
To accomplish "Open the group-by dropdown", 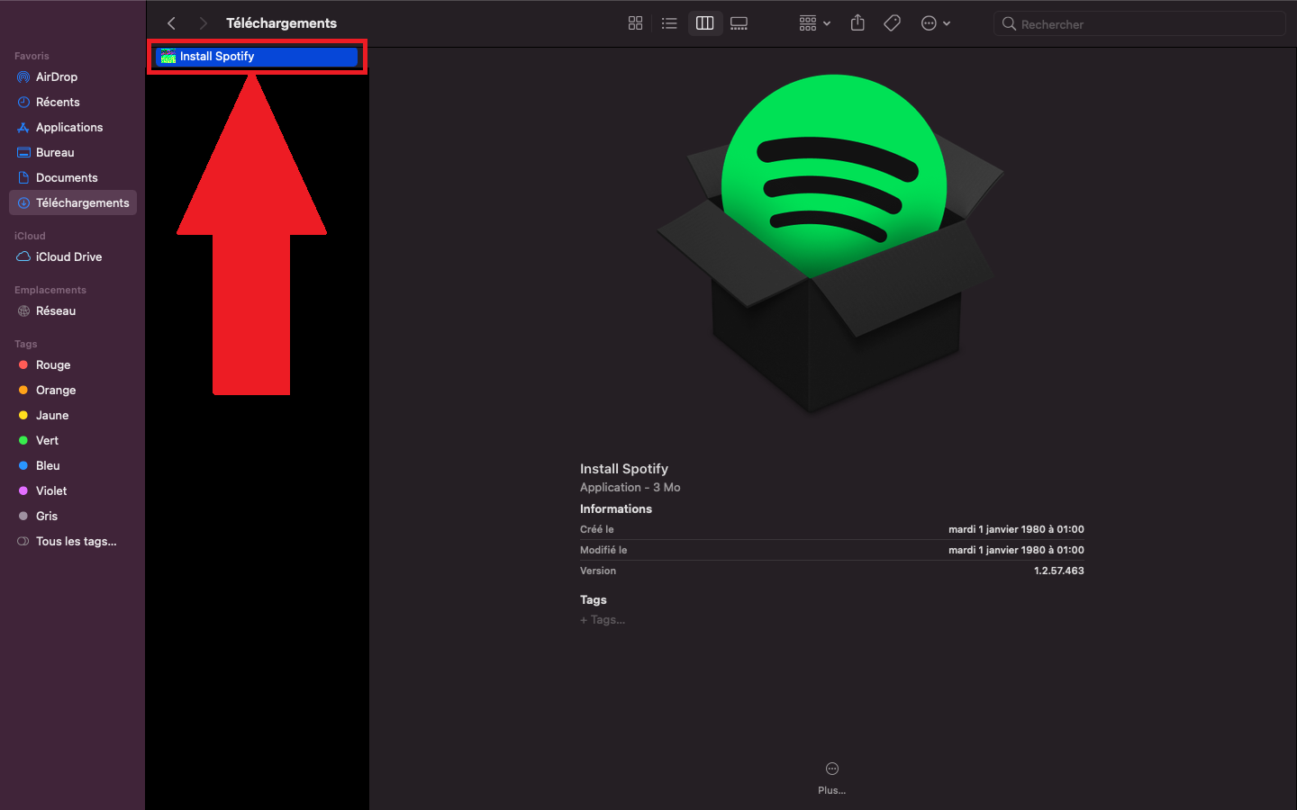I will (814, 23).
